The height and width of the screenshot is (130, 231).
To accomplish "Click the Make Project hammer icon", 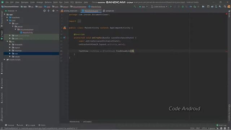I will (x=135, y=6).
